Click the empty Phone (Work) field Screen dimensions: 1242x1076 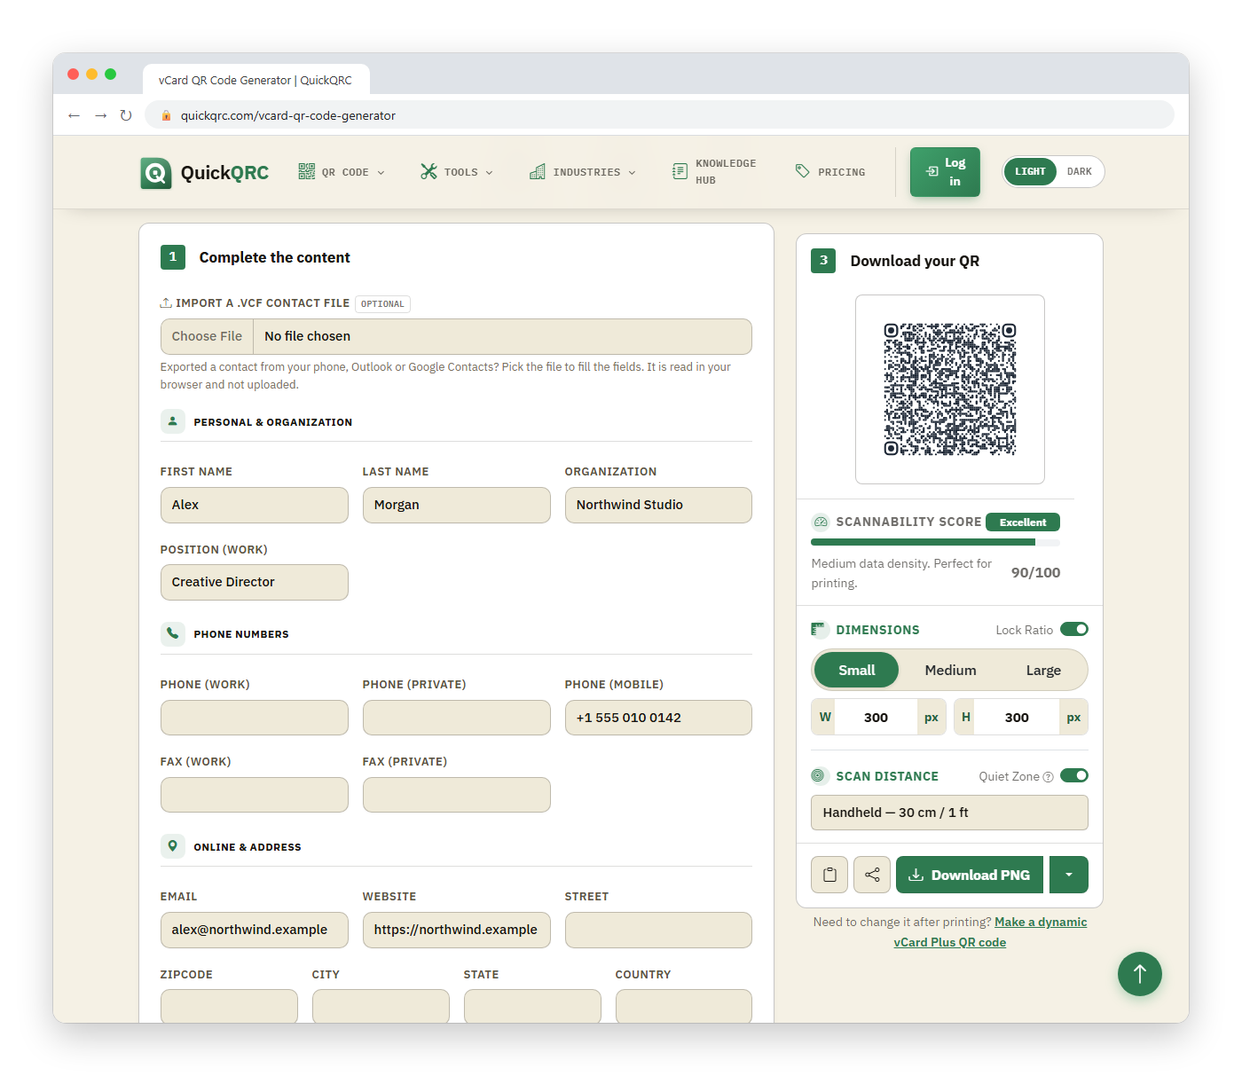pyautogui.click(x=254, y=718)
